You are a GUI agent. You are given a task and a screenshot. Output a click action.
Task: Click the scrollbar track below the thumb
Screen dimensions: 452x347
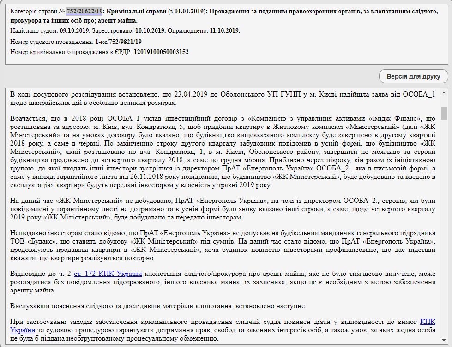444,231
